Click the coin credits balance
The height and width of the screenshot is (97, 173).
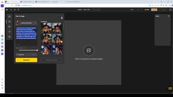click(x=147, y=10)
